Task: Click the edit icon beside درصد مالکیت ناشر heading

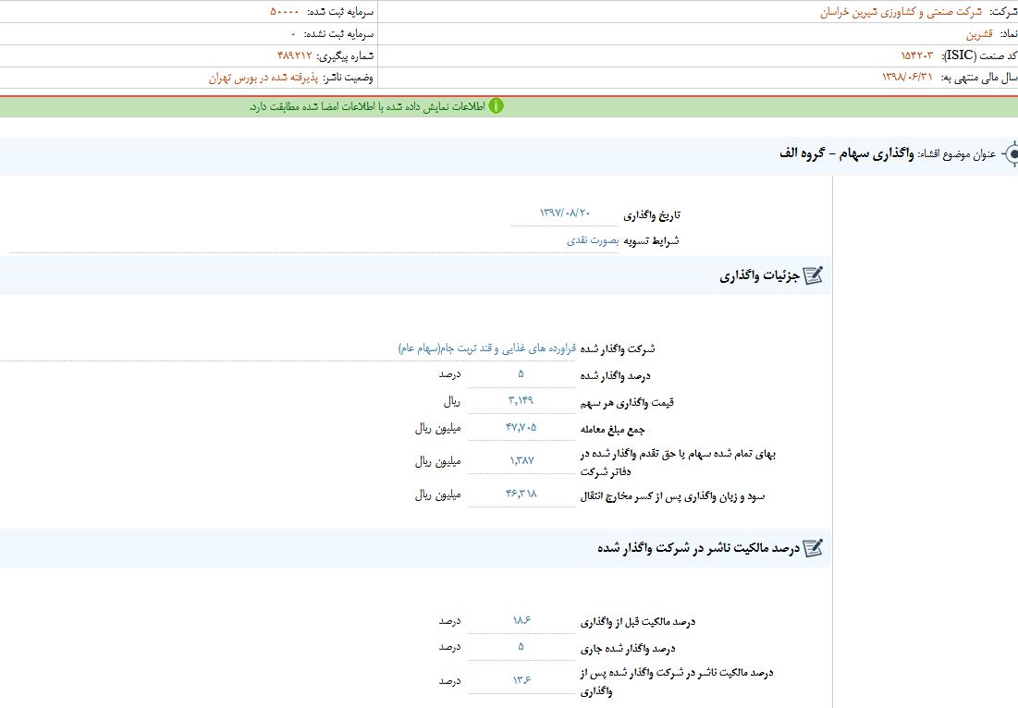Action: pyautogui.click(x=813, y=548)
